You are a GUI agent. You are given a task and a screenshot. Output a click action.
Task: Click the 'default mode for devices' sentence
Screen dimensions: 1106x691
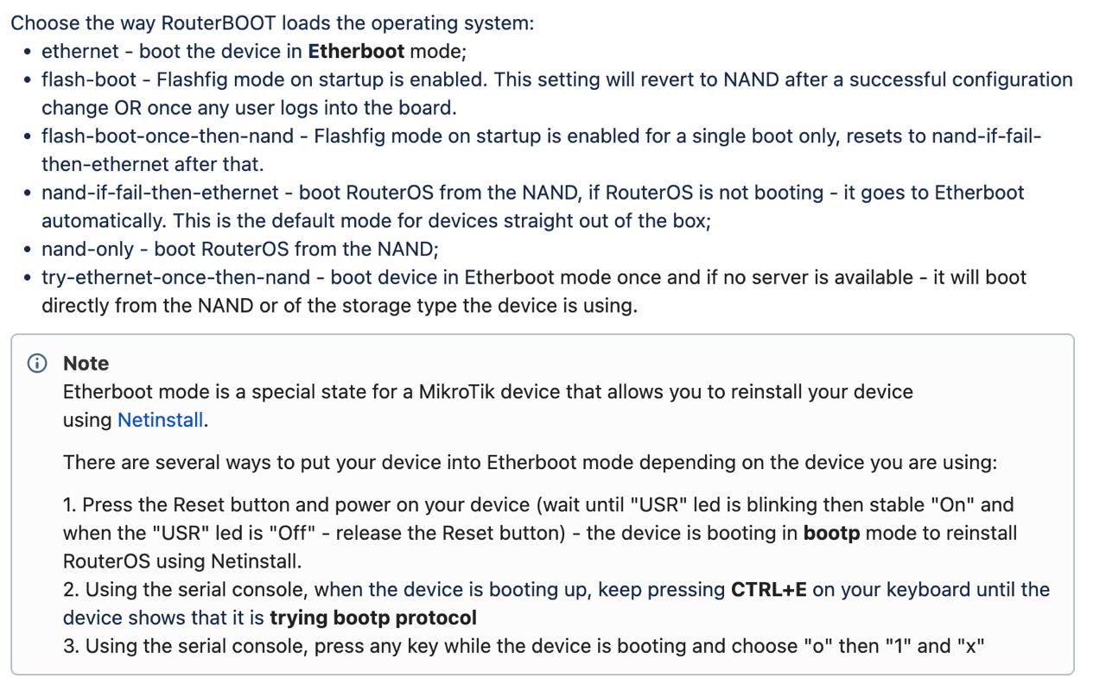[376, 220]
